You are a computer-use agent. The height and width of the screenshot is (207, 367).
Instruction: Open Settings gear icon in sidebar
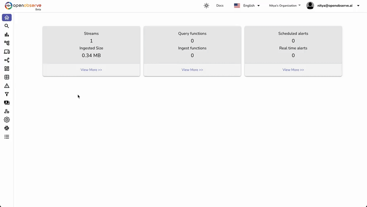[x=7, y=120]
